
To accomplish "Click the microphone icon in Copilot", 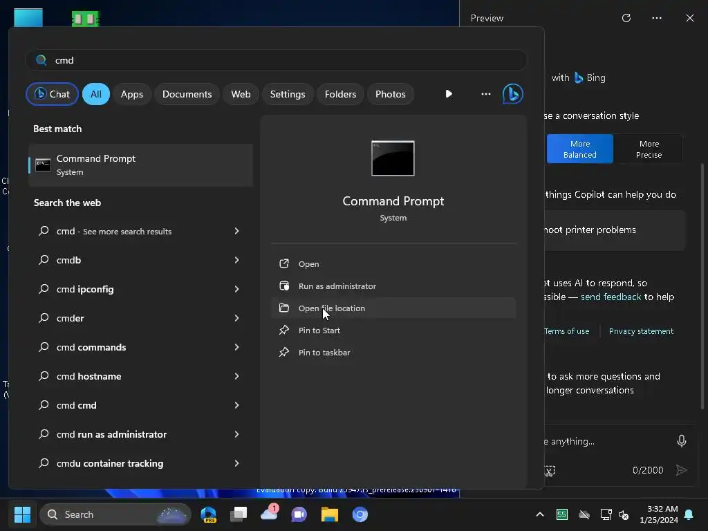I will tap(682, 440).
